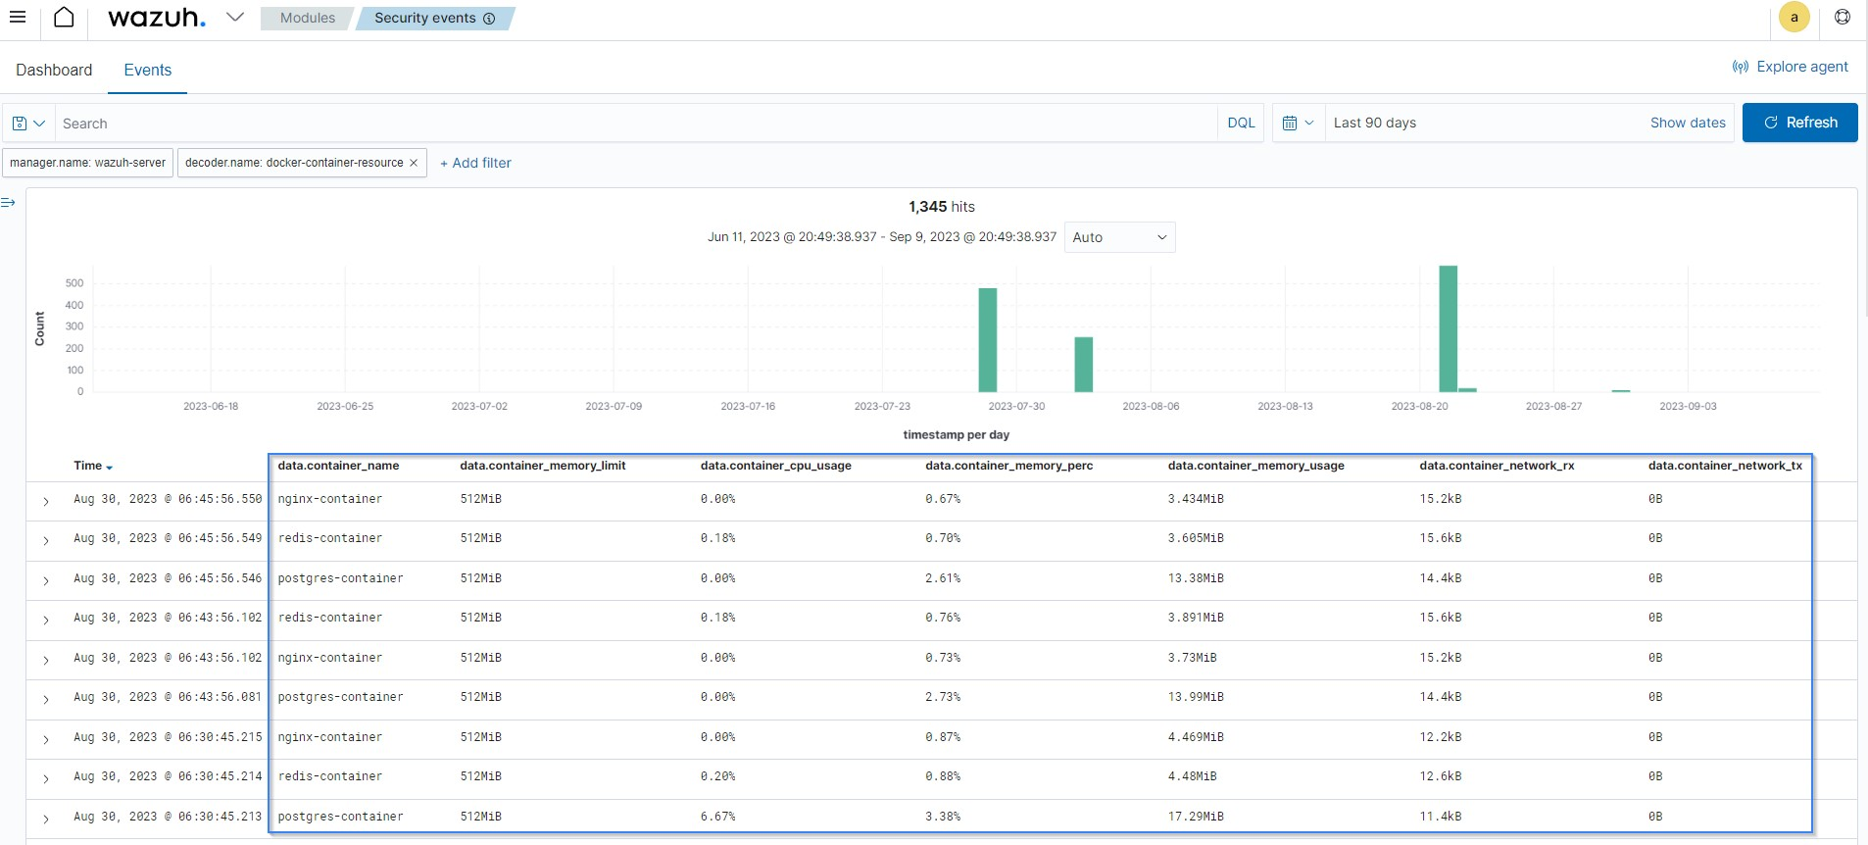Open the date quick menu calendar
Viewport: 1868px width, 845px height.
coord(1299,123)
